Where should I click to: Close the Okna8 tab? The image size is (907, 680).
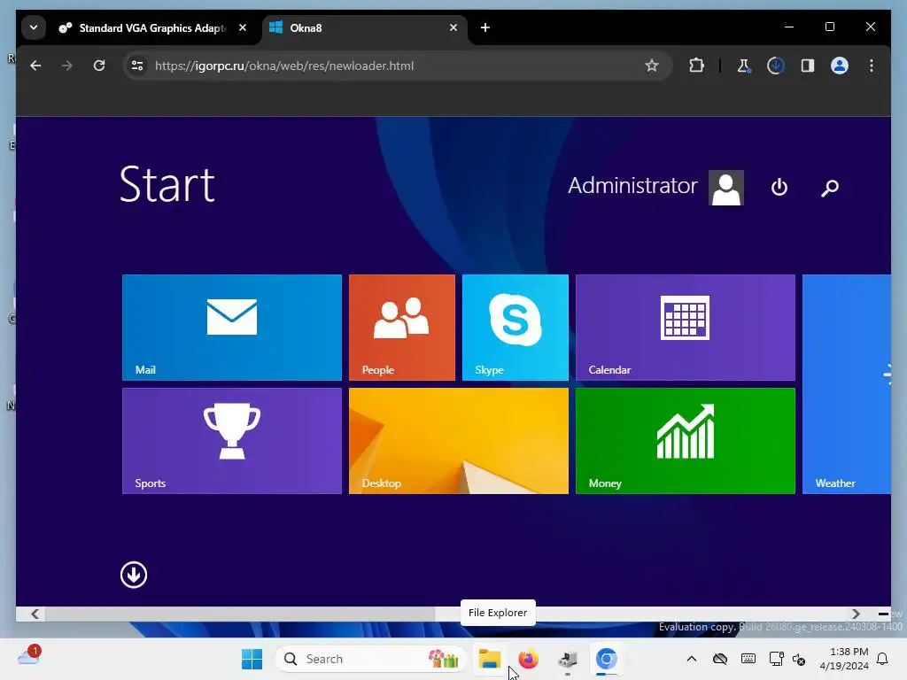(453, 27)
